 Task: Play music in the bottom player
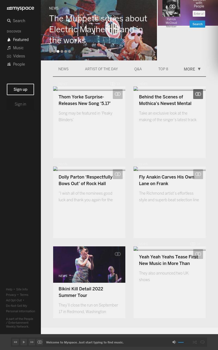tap(24, 342)
